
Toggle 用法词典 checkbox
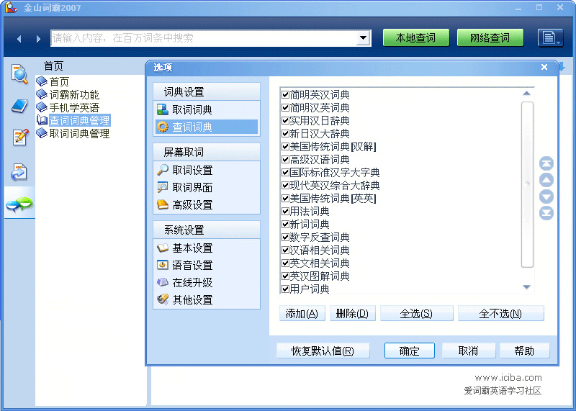[x=285, y=211]
